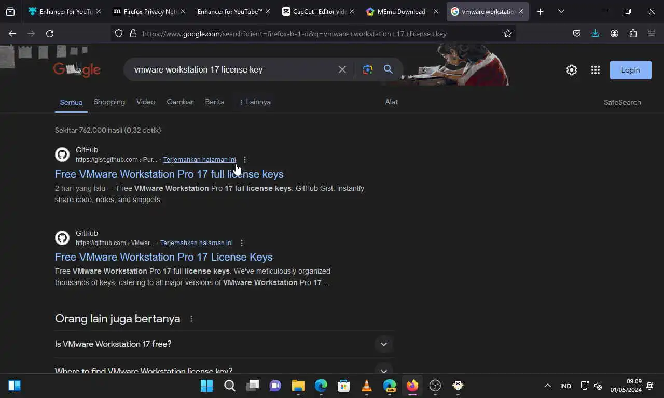Open 'Free VMware Workstation Pro 17 full license keys'
664x398 pixels.
pyautogui.click(x=169, y=174)
